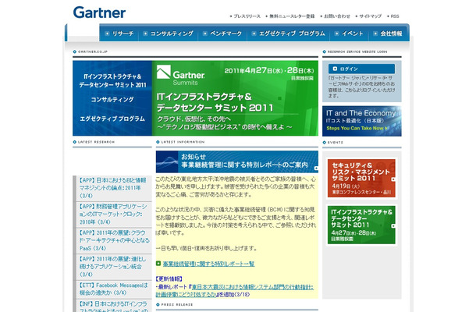Open the プレスリリース link
The image size is (476, 312).
[247, 16]
